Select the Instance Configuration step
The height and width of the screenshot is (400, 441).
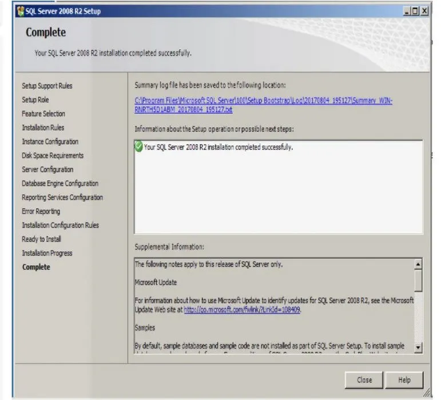(50, 141)
